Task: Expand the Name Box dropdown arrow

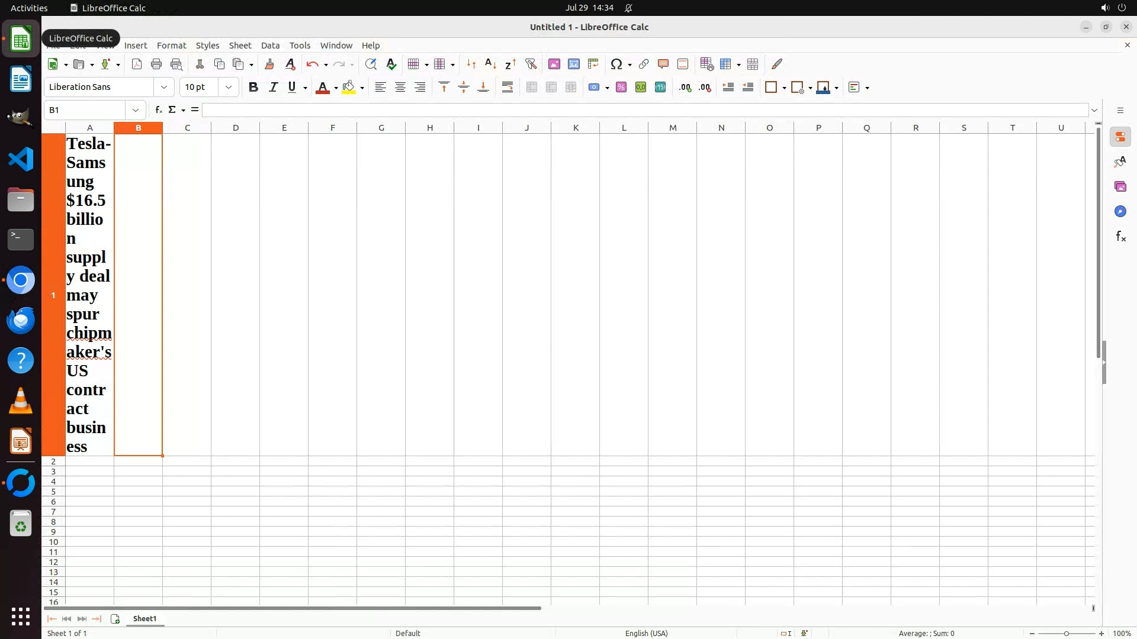Action: coord(136,110)
